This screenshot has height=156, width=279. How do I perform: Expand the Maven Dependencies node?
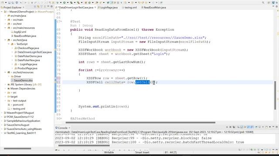tap(5, 88)
